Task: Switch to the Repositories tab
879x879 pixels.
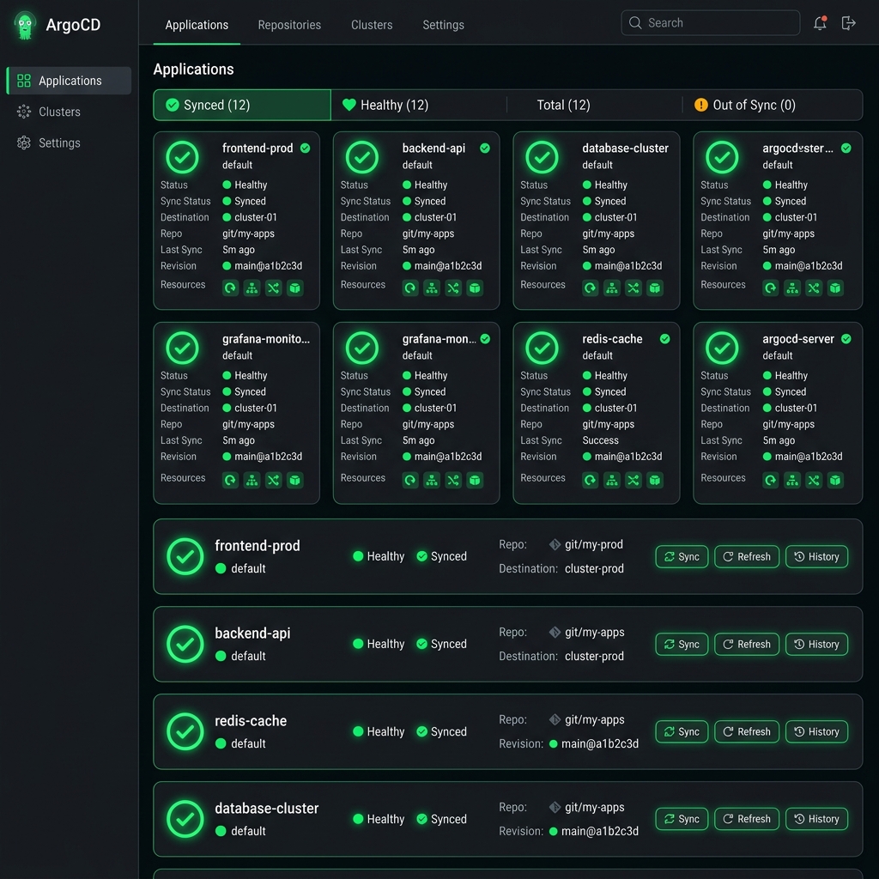Action: (289, 25)
